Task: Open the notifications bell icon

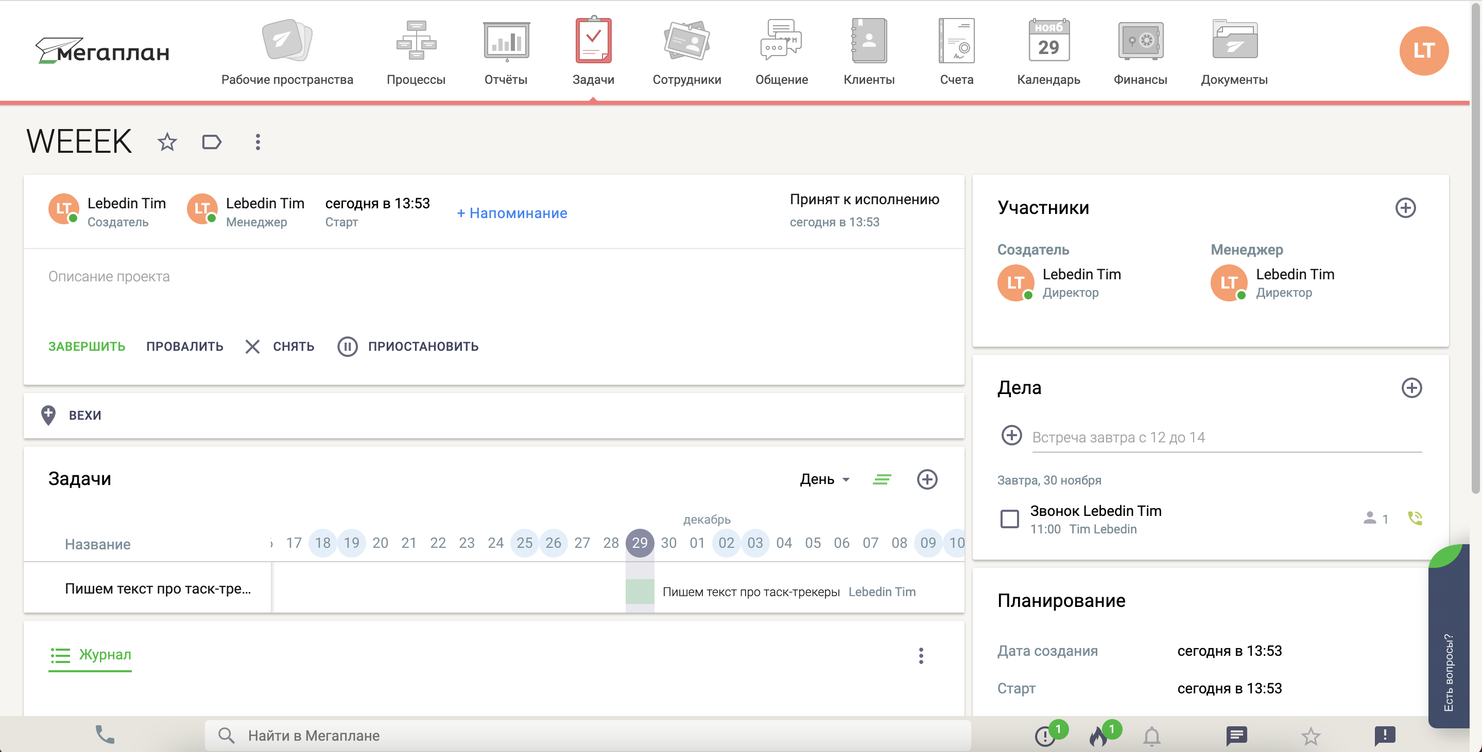Action: point(1151,736)
